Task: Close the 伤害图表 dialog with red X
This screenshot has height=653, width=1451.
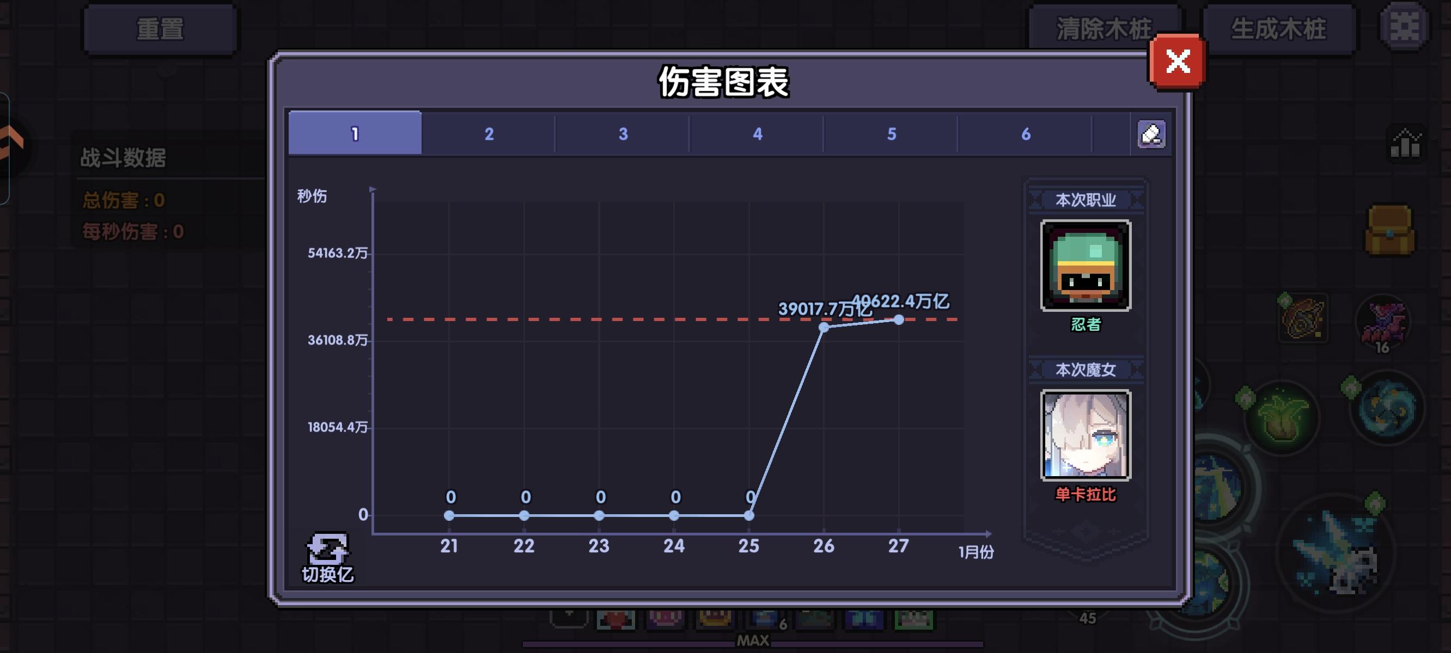Action: [1177, 61]
